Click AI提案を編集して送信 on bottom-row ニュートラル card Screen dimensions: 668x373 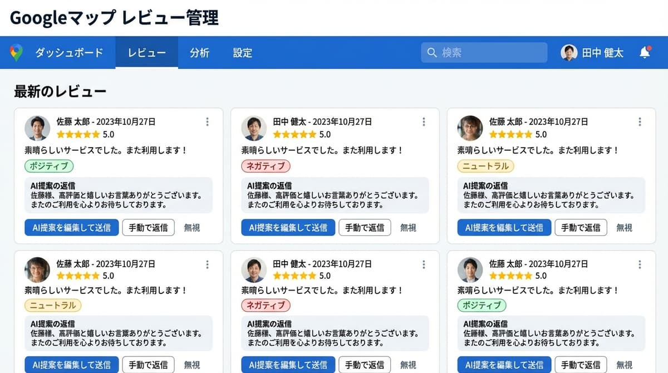71,365
